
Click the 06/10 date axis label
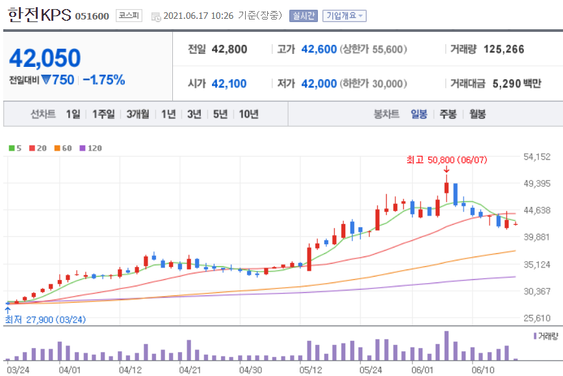(483, 370)
